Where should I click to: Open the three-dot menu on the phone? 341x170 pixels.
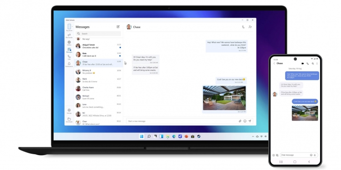click(x=317, y=63)
